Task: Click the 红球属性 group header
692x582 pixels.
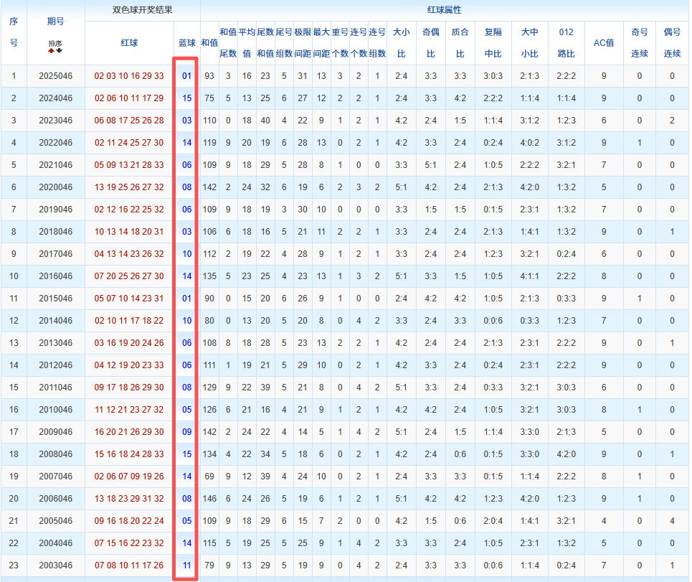Action: 444,11
